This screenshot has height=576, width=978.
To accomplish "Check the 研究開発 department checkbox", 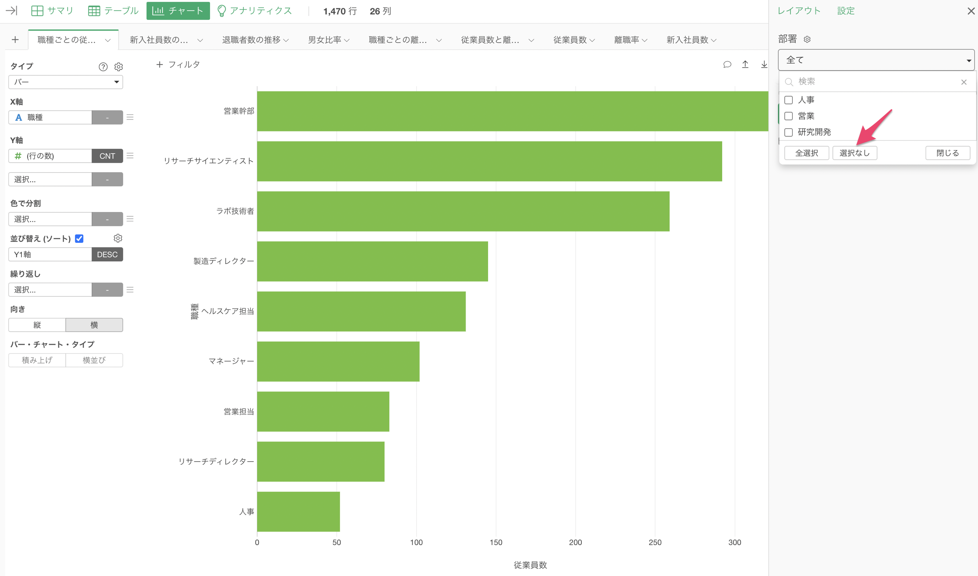I will click(788, 132).
